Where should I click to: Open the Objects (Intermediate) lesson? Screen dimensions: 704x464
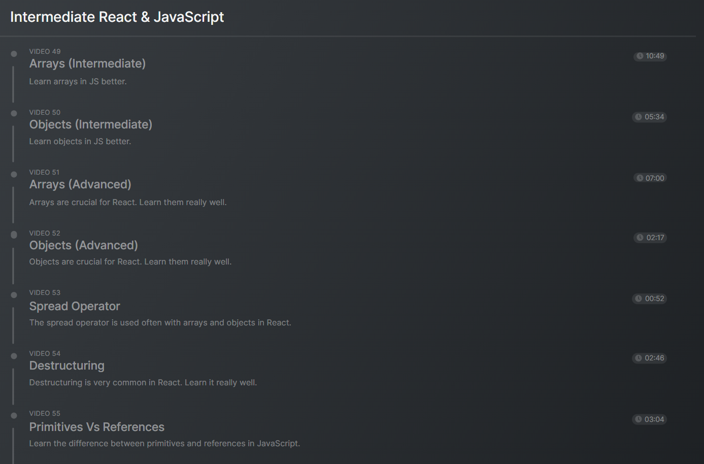(x=90, y=125)
